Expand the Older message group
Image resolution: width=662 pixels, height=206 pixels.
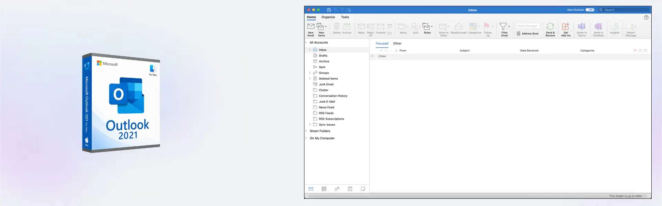pyautogui.click(x=372, y=56)
